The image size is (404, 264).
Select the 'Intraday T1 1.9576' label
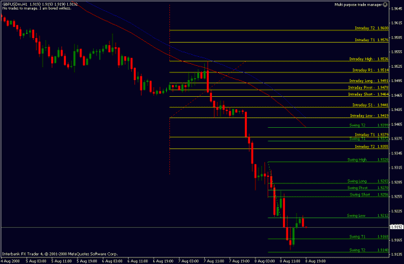pos(372,40)
